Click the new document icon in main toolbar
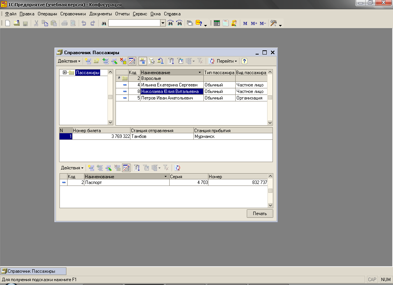Screen dimensions: 393x285 [8, 23]
